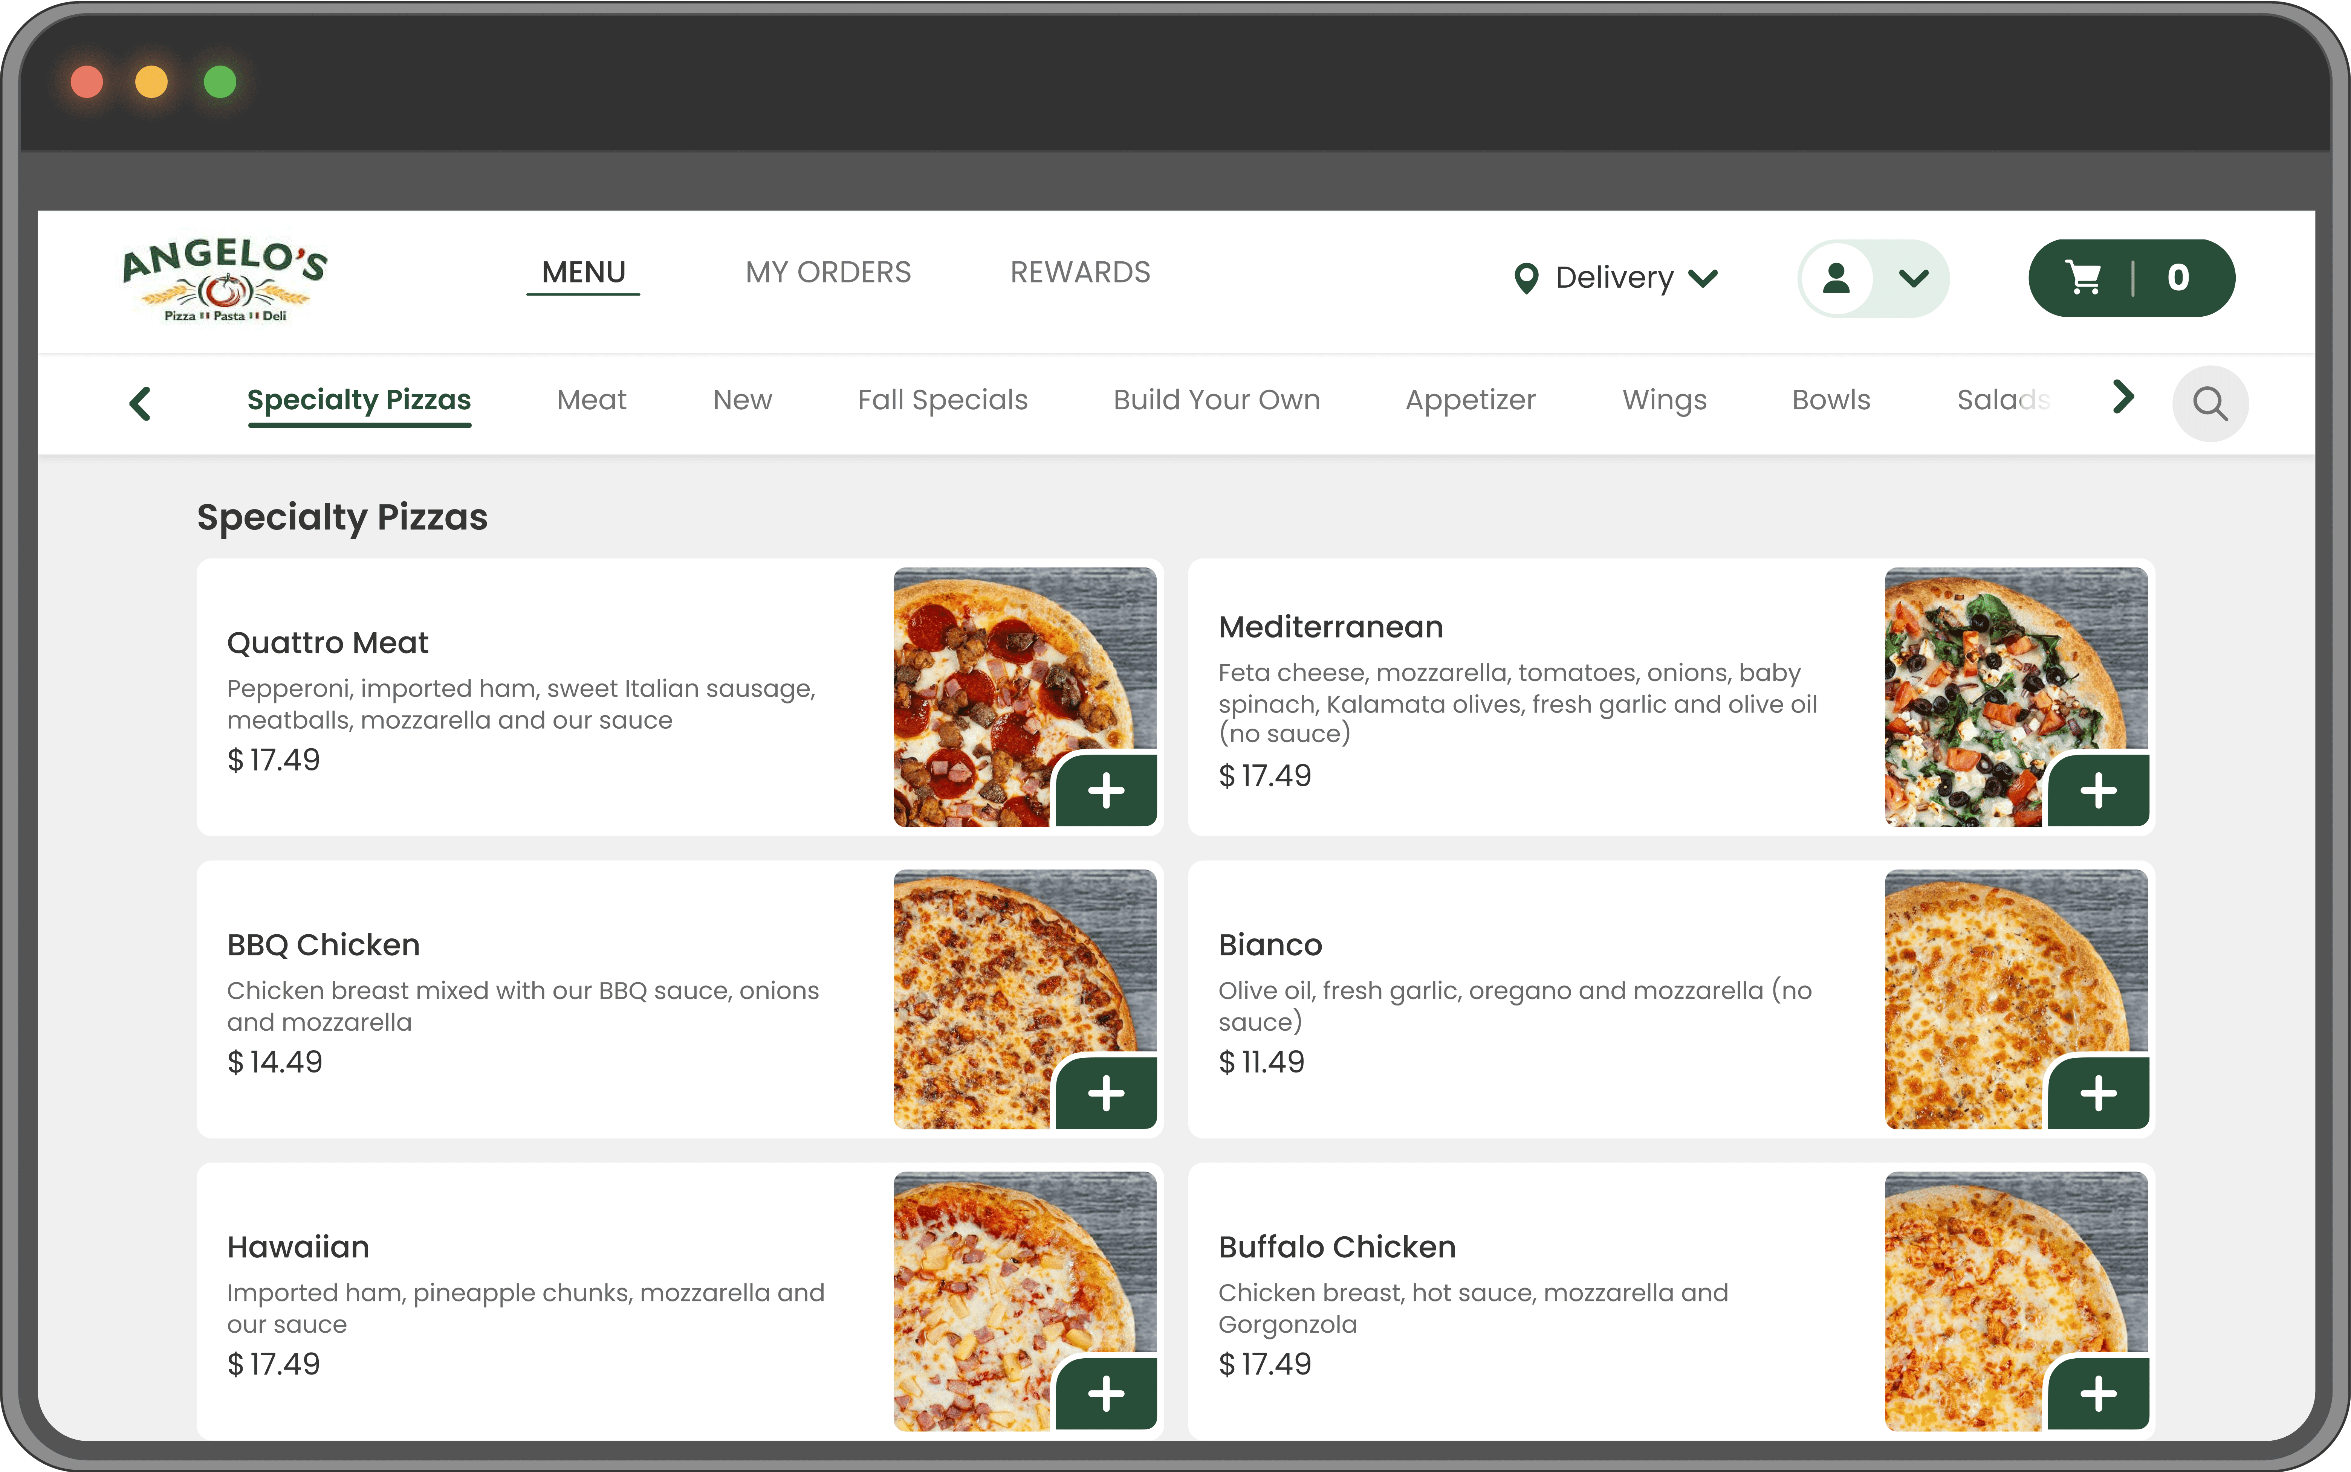Go to the MENU tab
The image size is (2351, 1472).
point(583,273)
